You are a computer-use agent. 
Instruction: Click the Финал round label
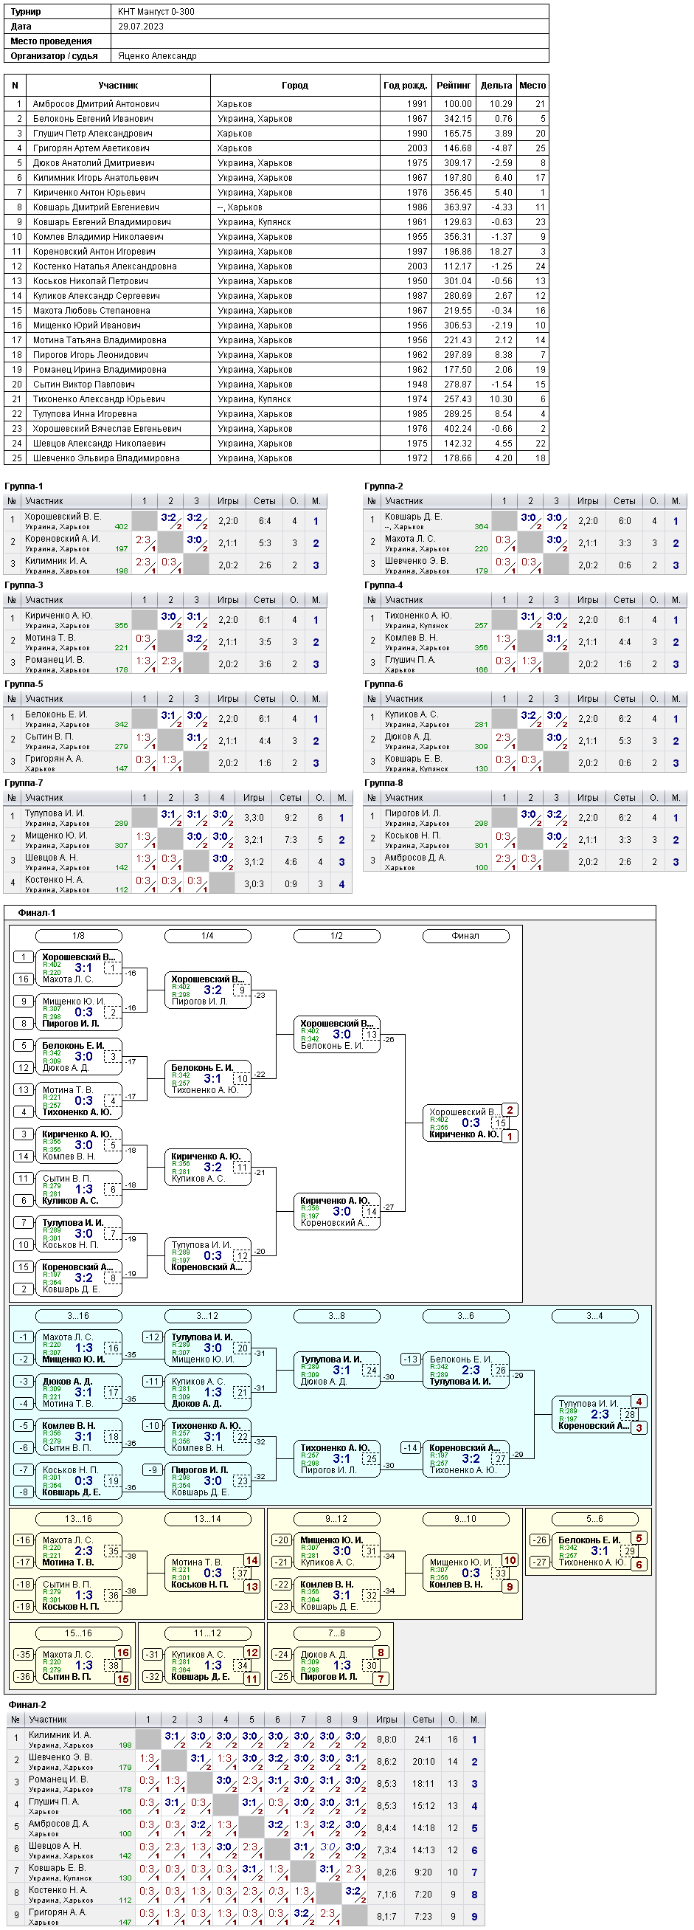pos(465,936)
